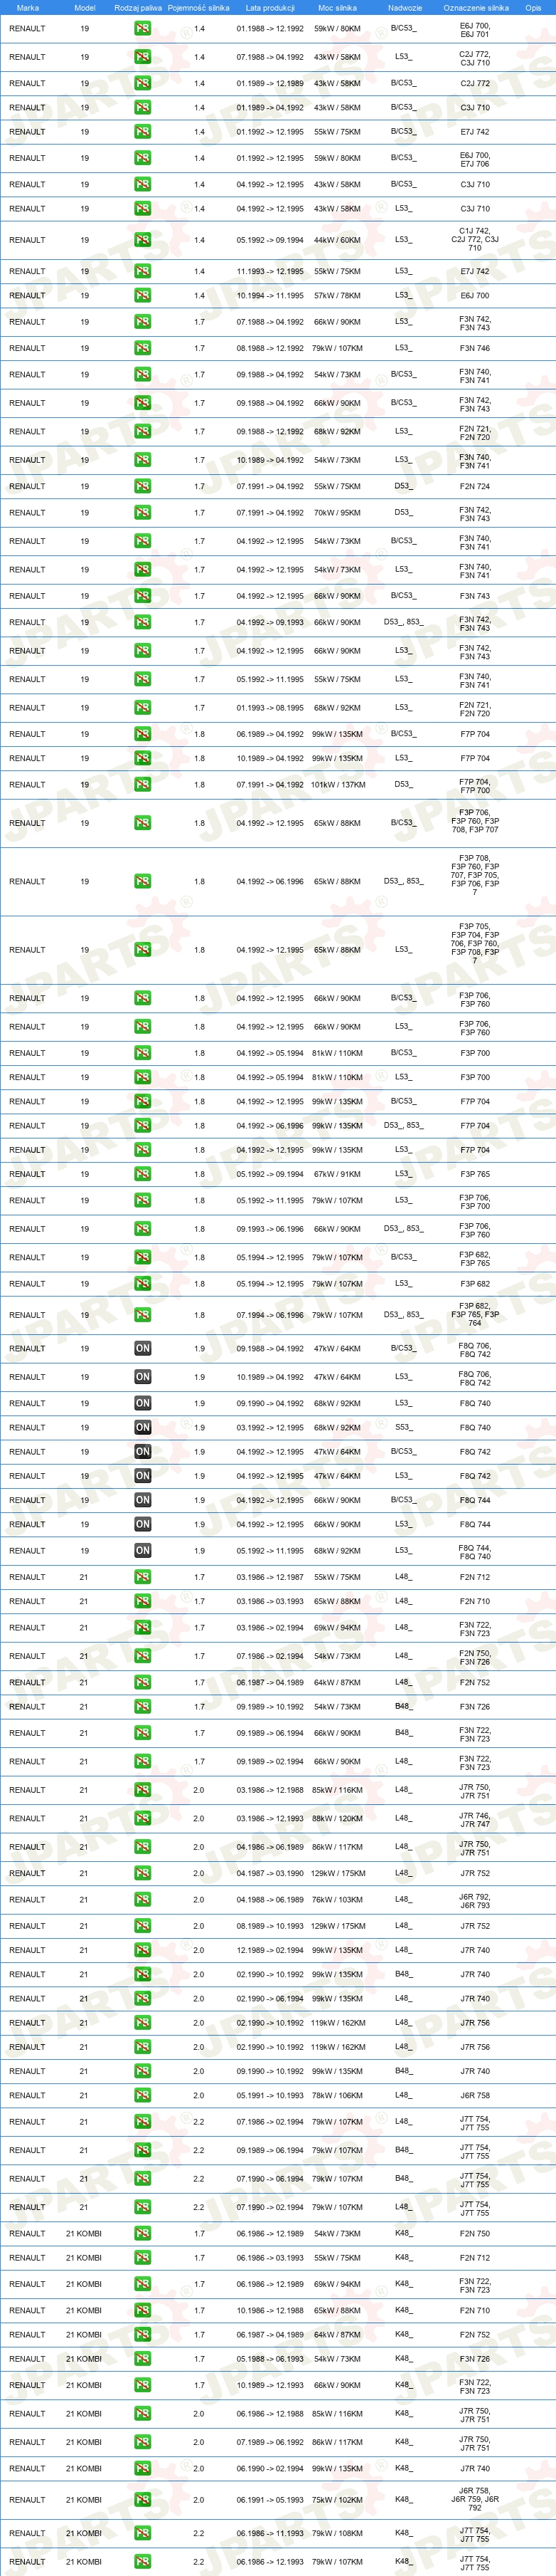Select the engine code cell 'J6R 758, J6R 759, J6R 792'
This screenshot has width=556, height=2576.
(x=475, y=2499)
